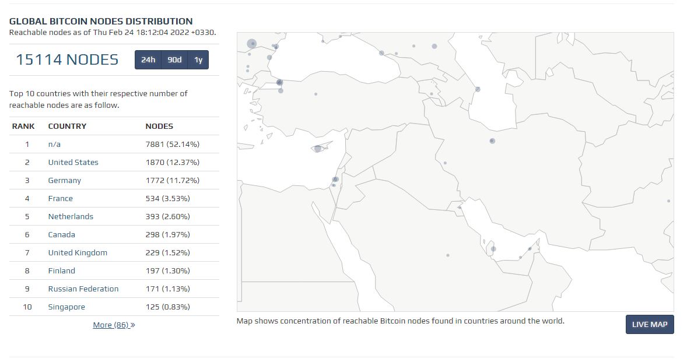
Task: Open the n/a country link
Action: [x=54, y=144]
